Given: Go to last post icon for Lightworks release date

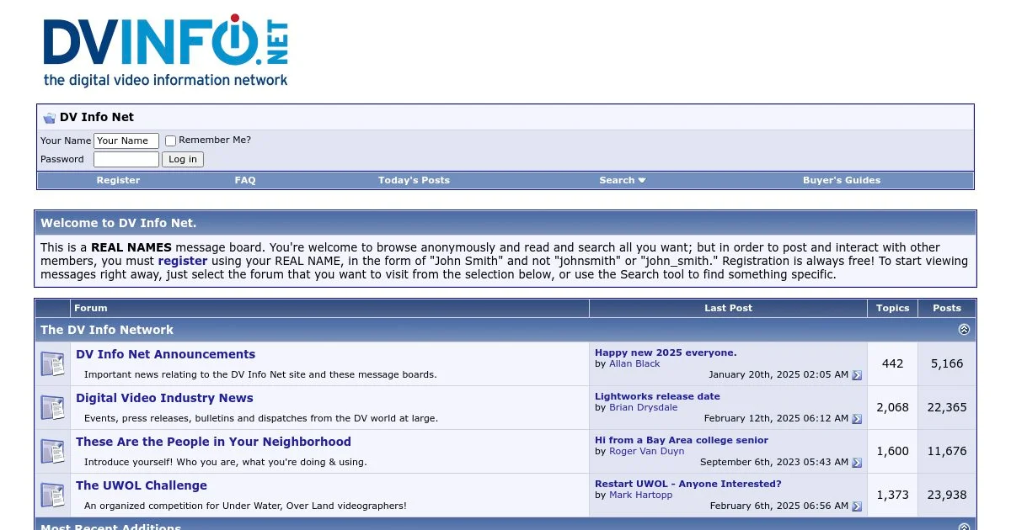Looking at the screenshot, I should [x=857, y=419].
